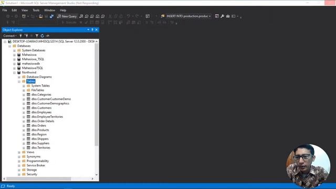The width and height of the screenshot is (336, 189).
Task: Open the Tools menu
Action: click(36, 10)
